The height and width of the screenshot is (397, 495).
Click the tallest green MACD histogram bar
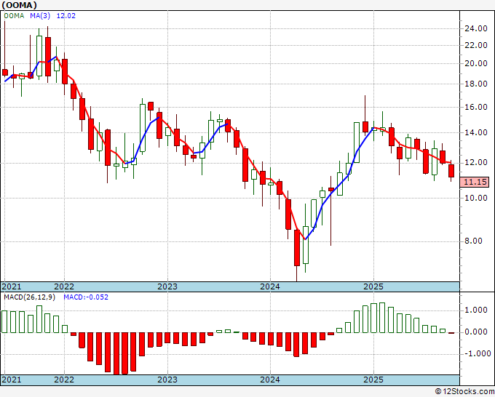point(382,318)
